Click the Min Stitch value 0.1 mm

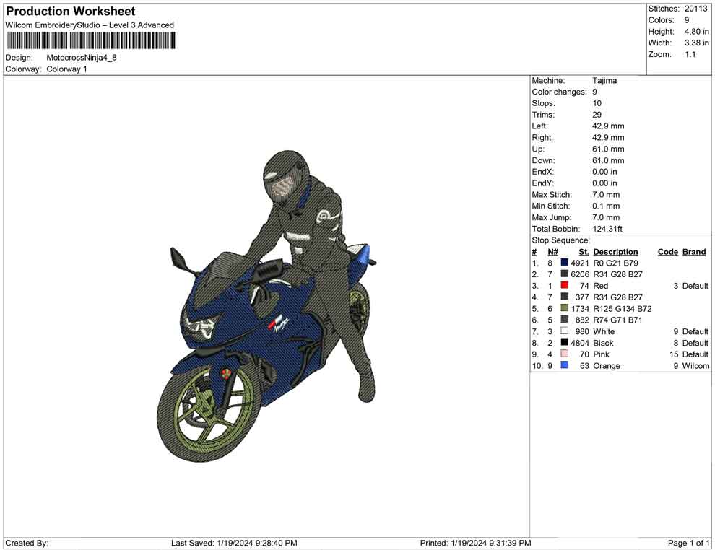click(606, 206)
